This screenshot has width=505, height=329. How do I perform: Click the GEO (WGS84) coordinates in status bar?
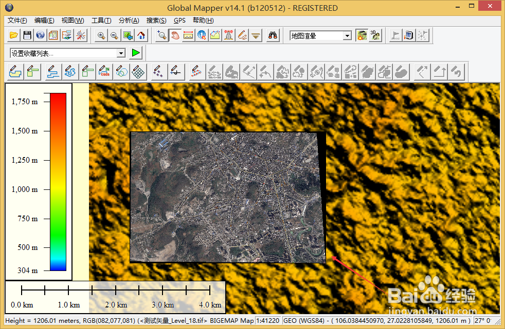tap(377, 321)
